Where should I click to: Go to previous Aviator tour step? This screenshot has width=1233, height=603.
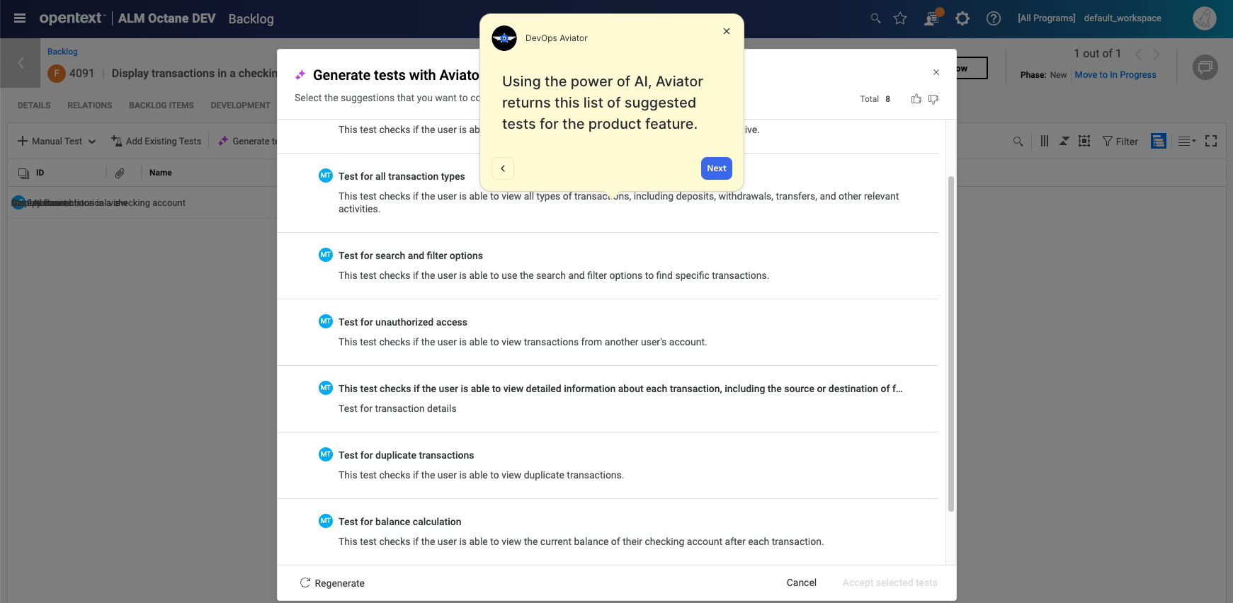click(x=503, y=168)
